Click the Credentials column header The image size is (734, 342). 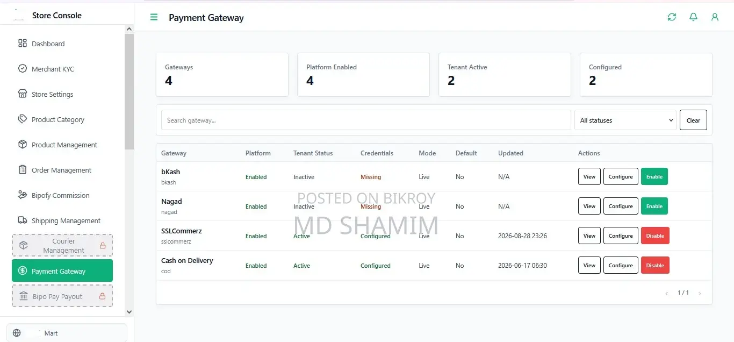tap(377, 153)
